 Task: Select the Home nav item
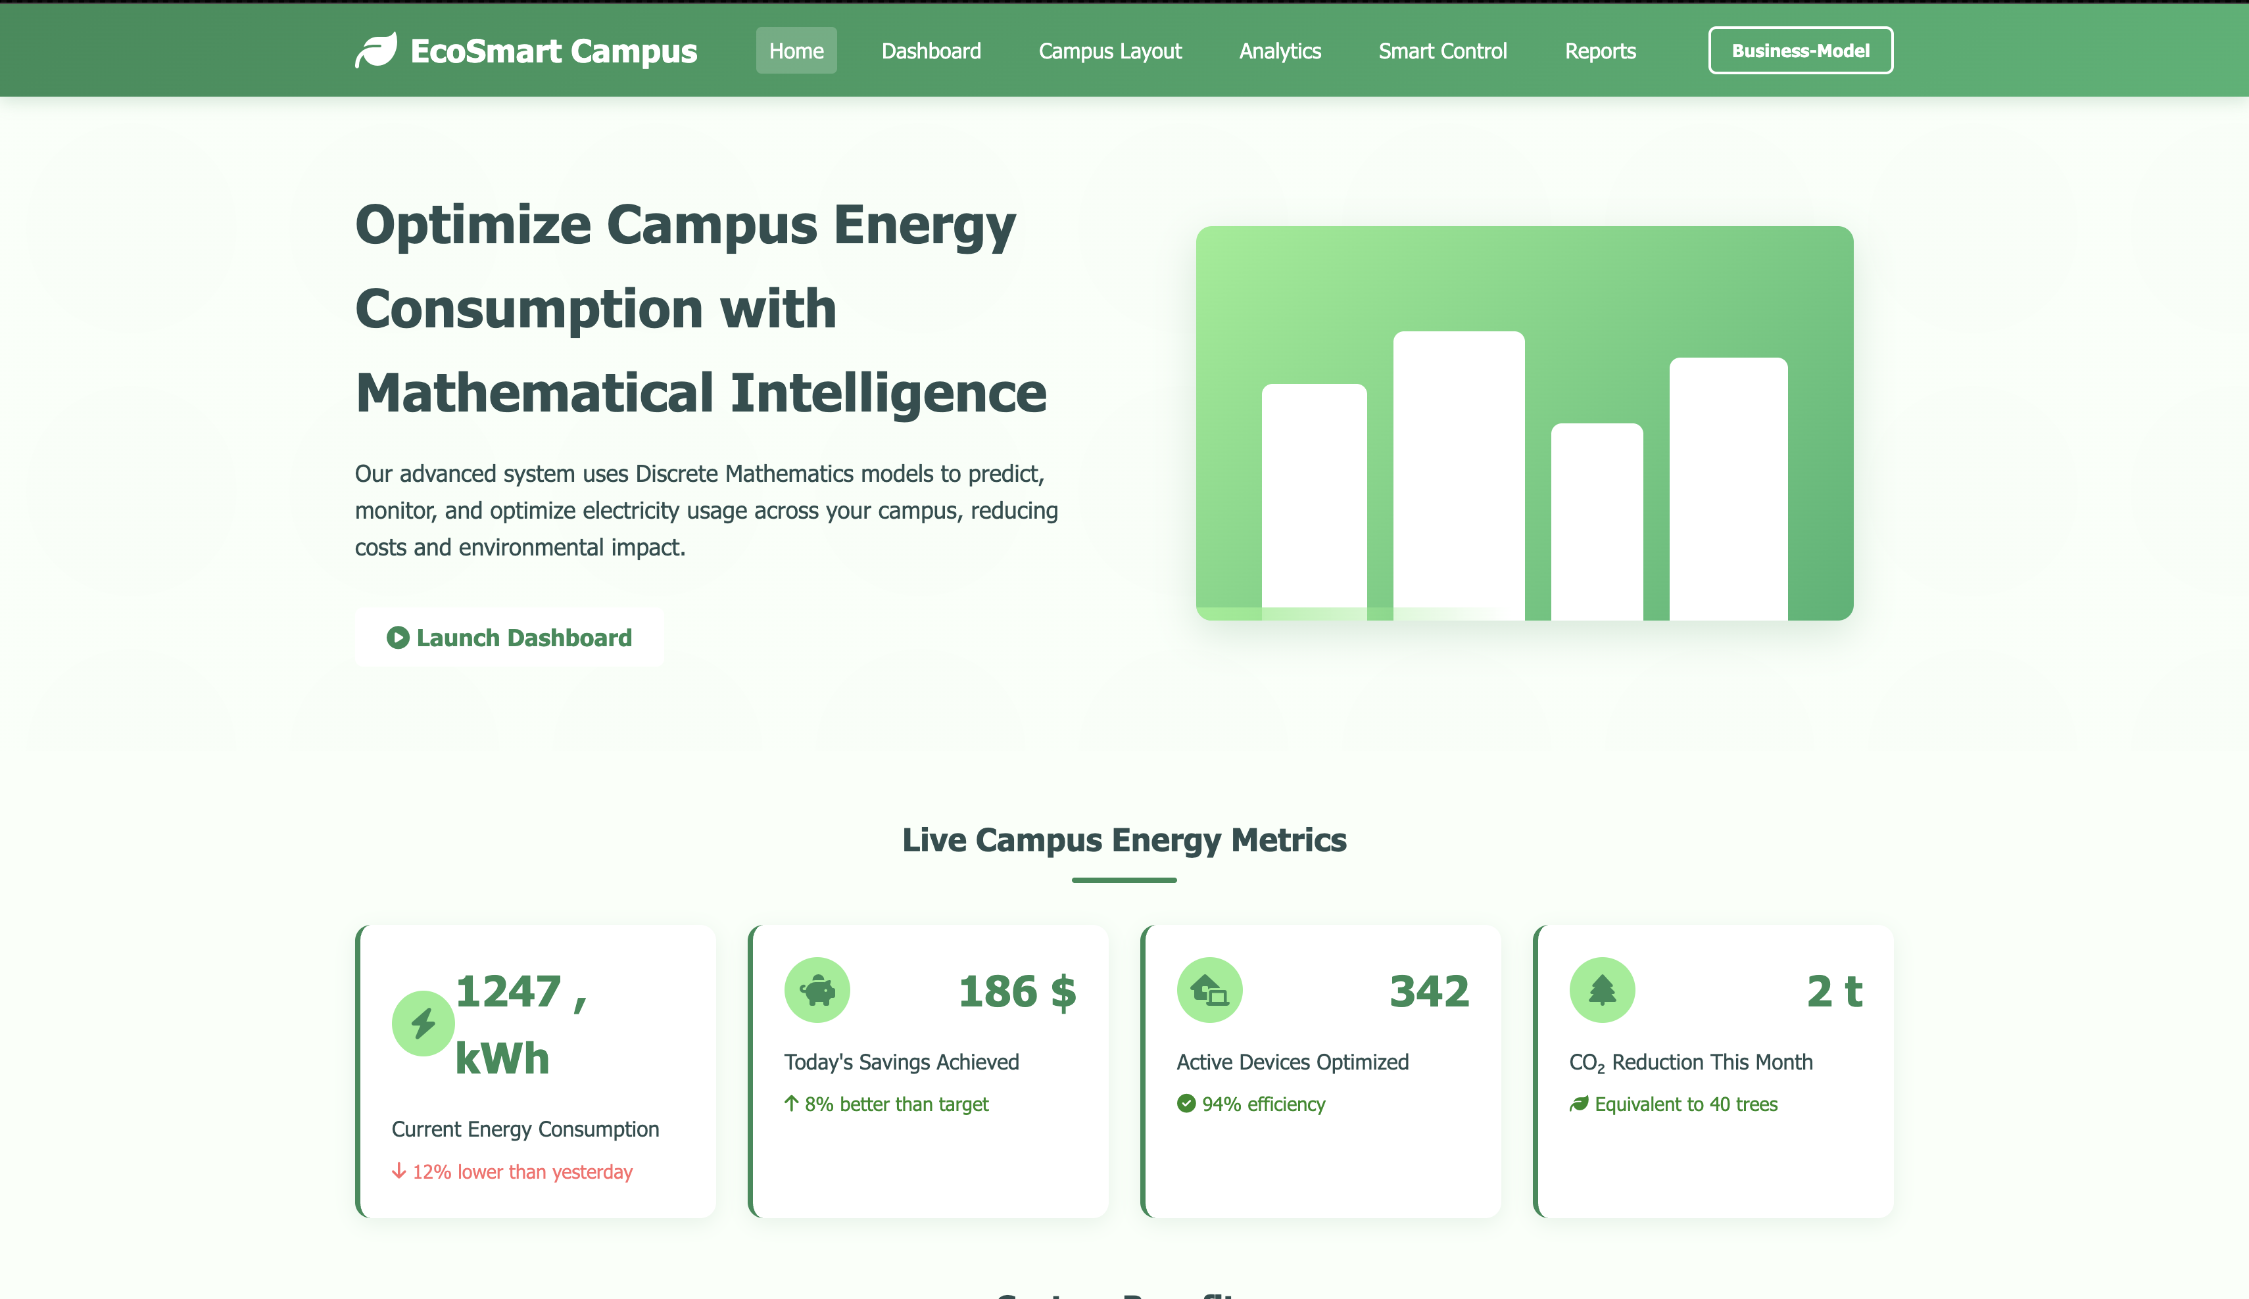[x=796, y=51]
